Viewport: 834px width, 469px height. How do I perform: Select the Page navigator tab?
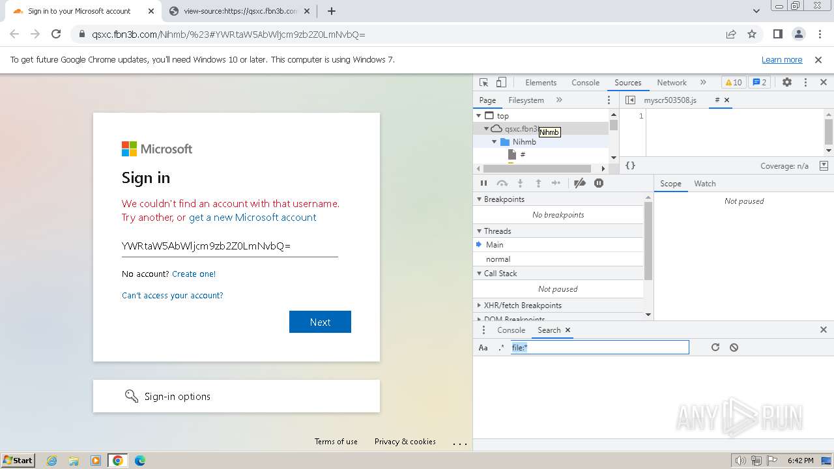[487, 100]
